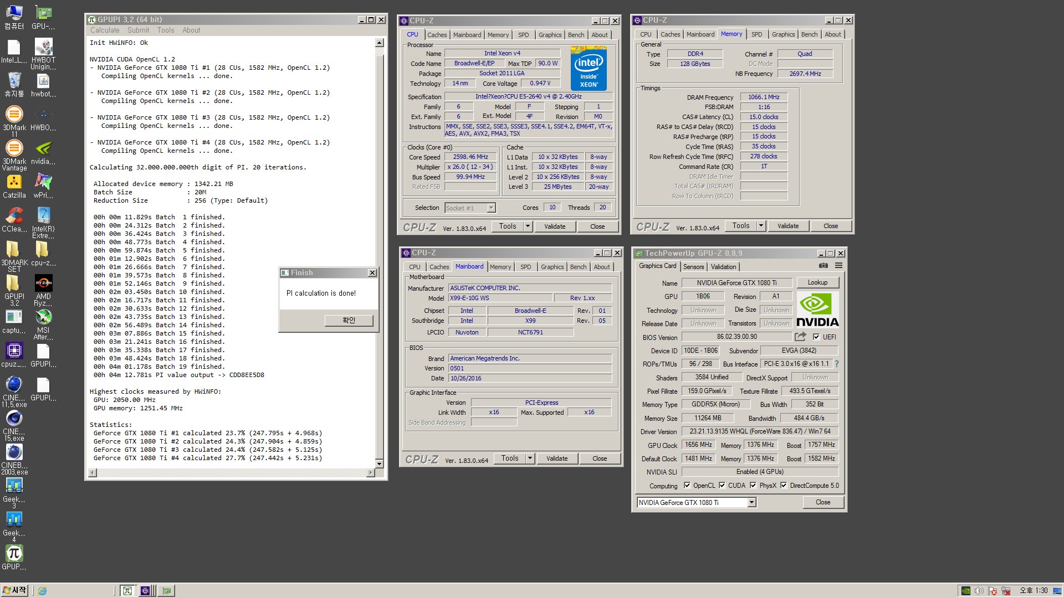Expand Tools arrow in Memory tab window
The width and height of the screenshot is (1064, 598).
tap(761, 226)
